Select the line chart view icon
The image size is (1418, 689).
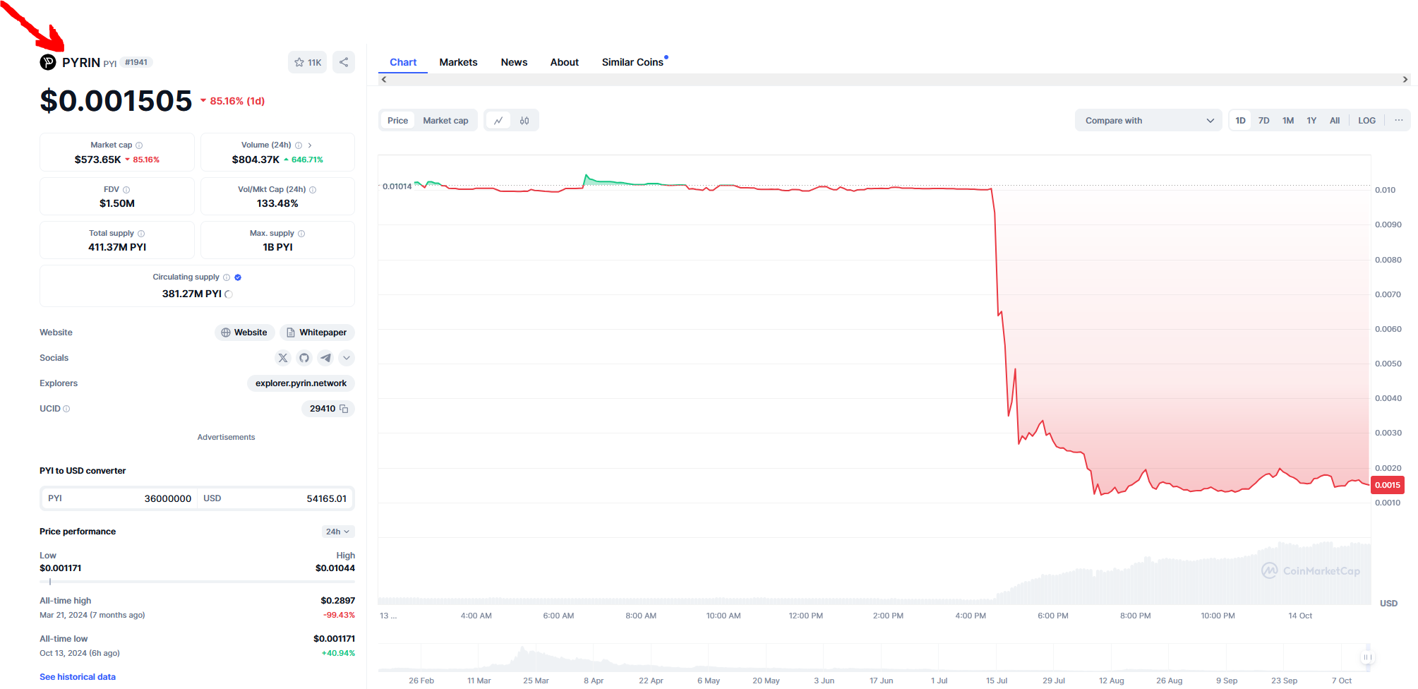pos(498,121)
